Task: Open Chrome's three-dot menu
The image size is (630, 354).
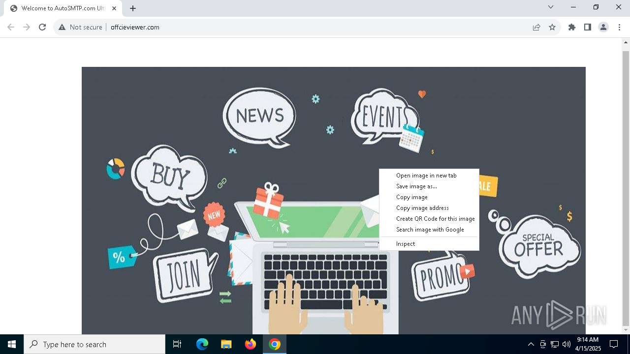Action: coord(619,27)
